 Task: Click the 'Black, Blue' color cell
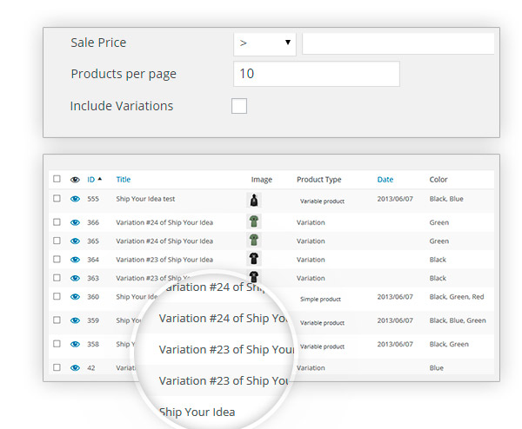[446, 199]
